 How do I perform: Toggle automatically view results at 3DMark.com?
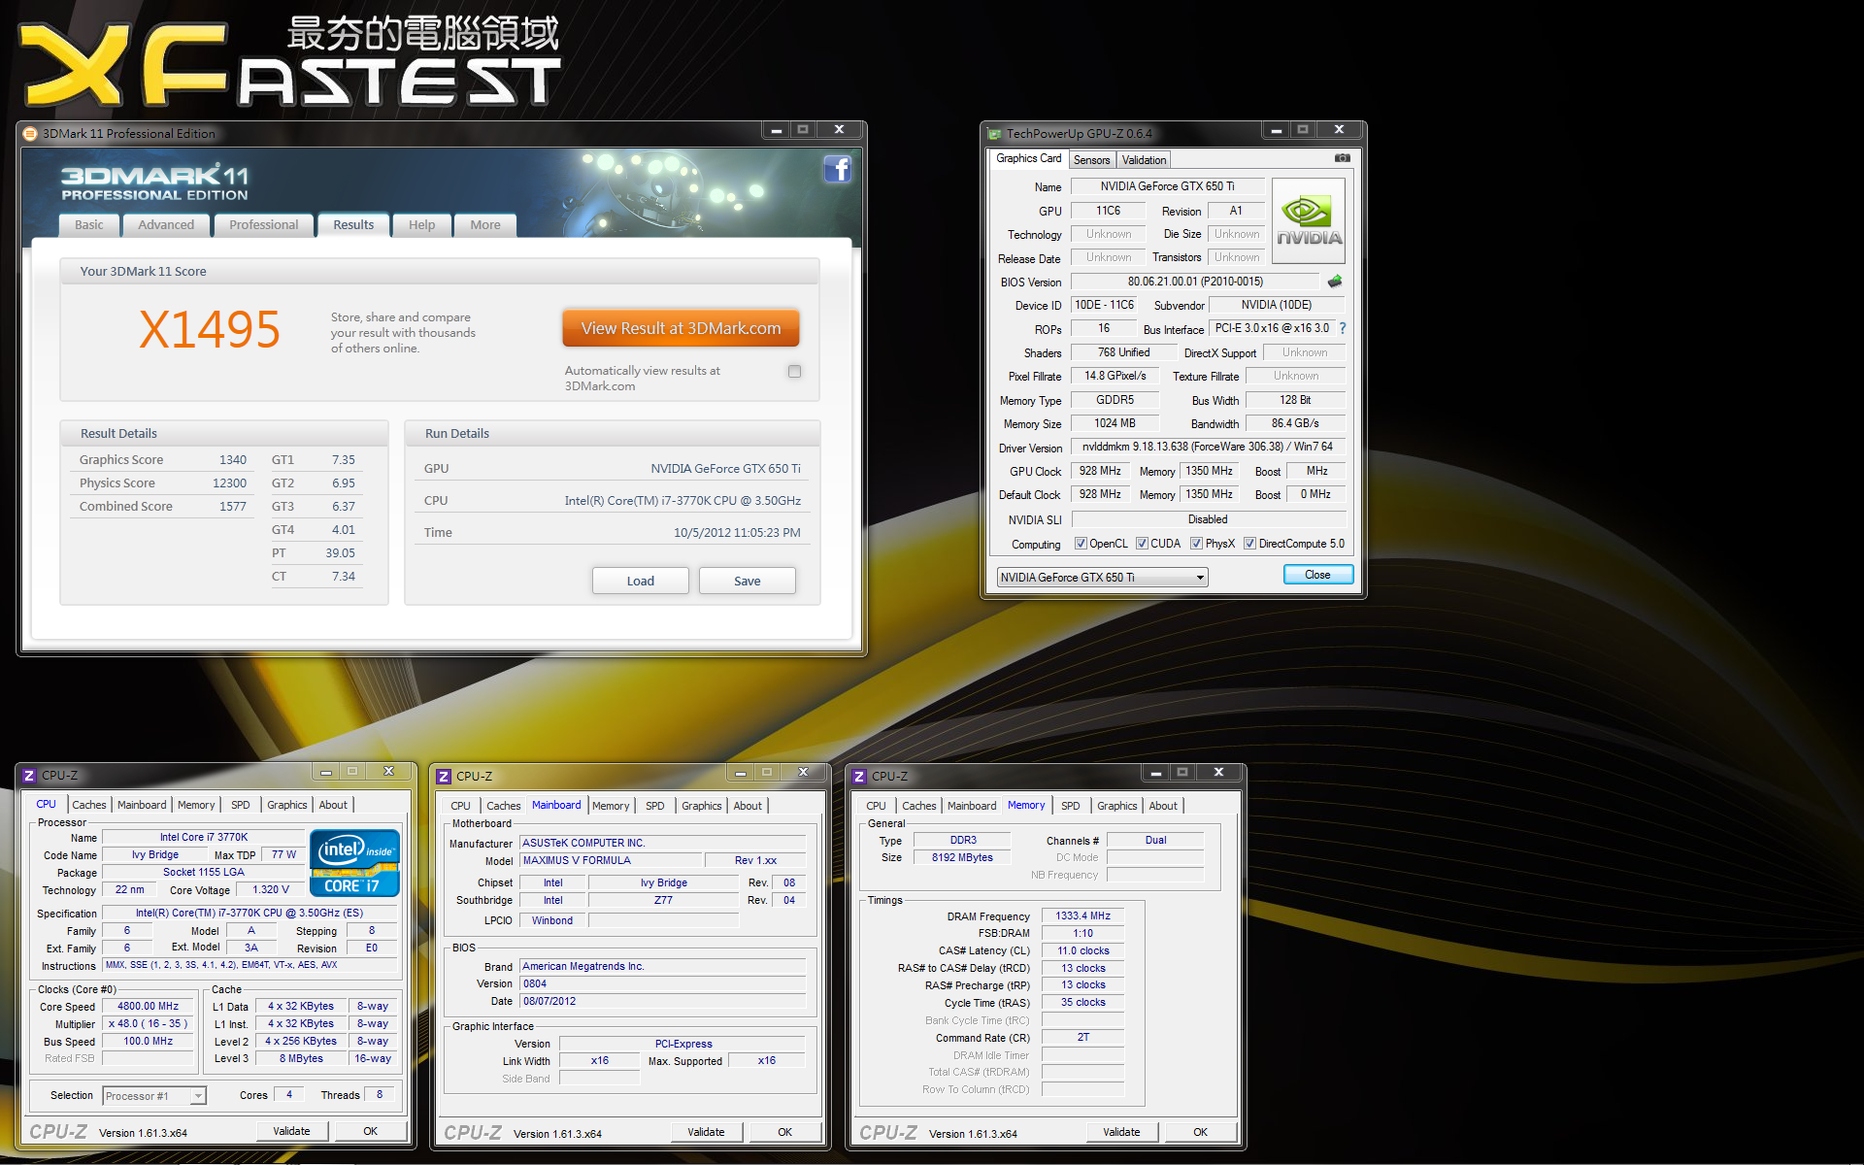(x=795, y=371)
